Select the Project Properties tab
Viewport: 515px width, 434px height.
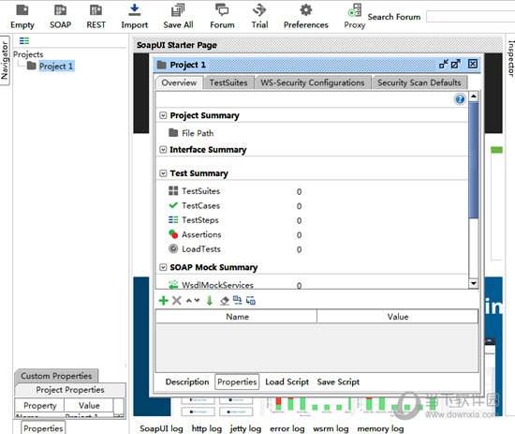pos(70,390)
